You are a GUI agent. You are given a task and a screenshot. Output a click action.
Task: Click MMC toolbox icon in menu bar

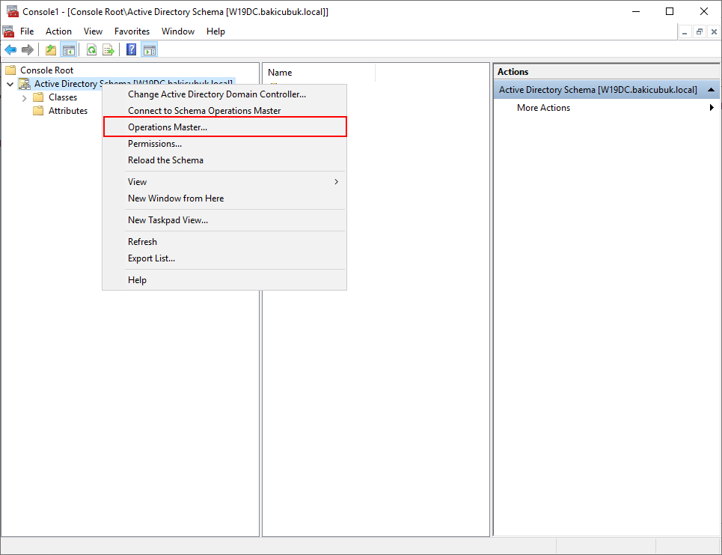pos(9,31)
